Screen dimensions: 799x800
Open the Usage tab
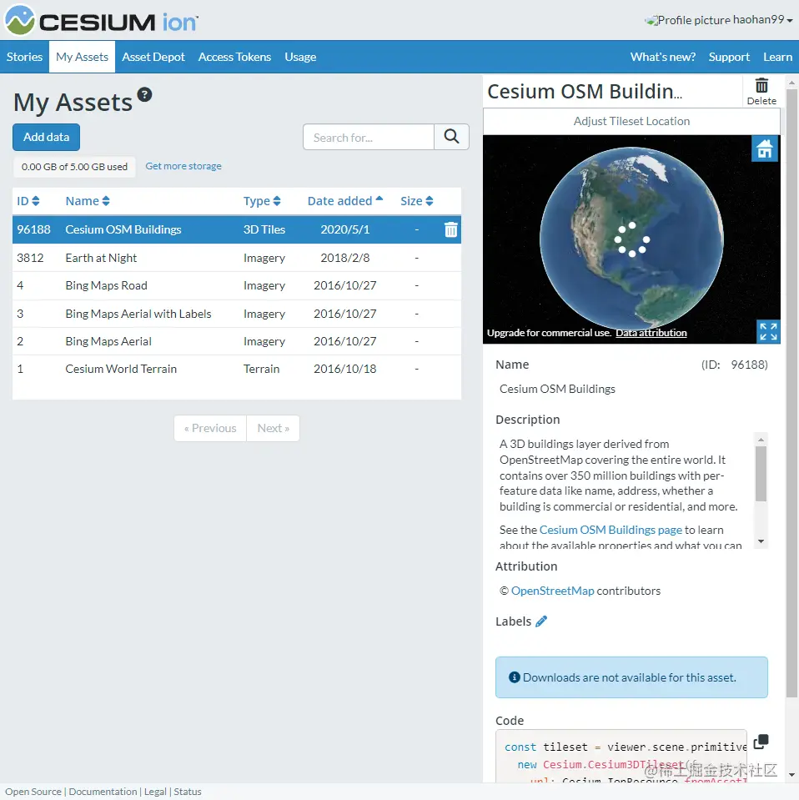[x=300, y=57]
